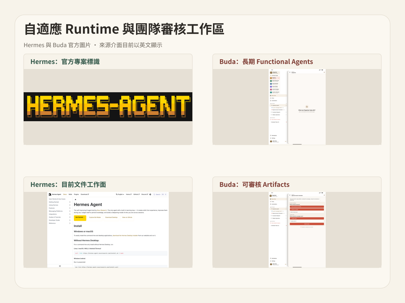This screenshot has width=405, height=303.
Task: Click the Submit answer button
Action: pos(307,224)
